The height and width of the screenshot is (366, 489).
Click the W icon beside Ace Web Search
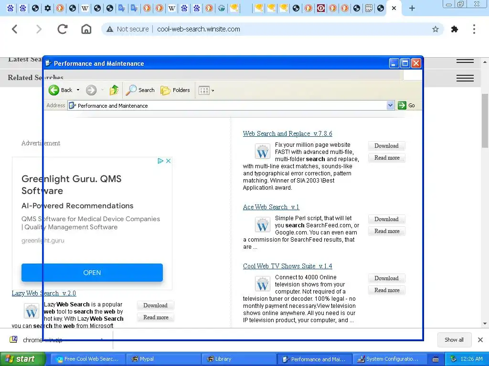(263, 225)
